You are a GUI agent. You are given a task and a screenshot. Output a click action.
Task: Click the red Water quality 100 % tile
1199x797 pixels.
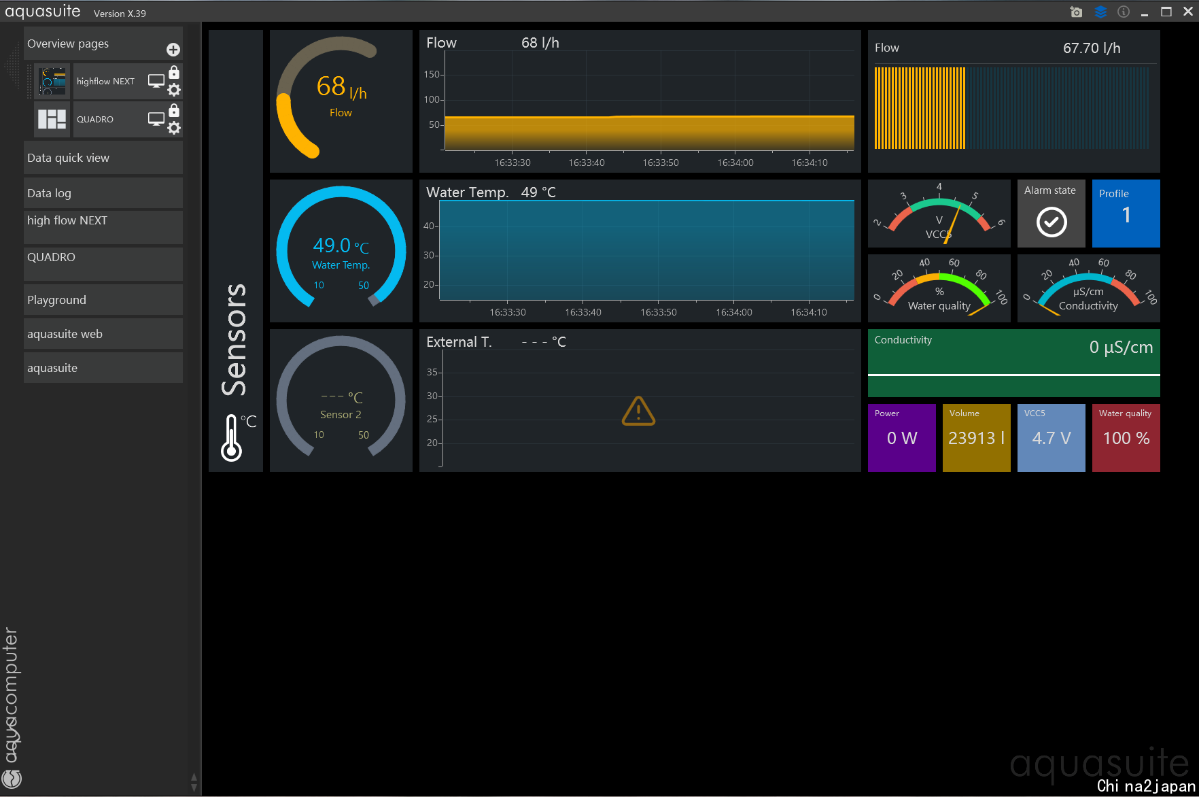coord(1126,438)
